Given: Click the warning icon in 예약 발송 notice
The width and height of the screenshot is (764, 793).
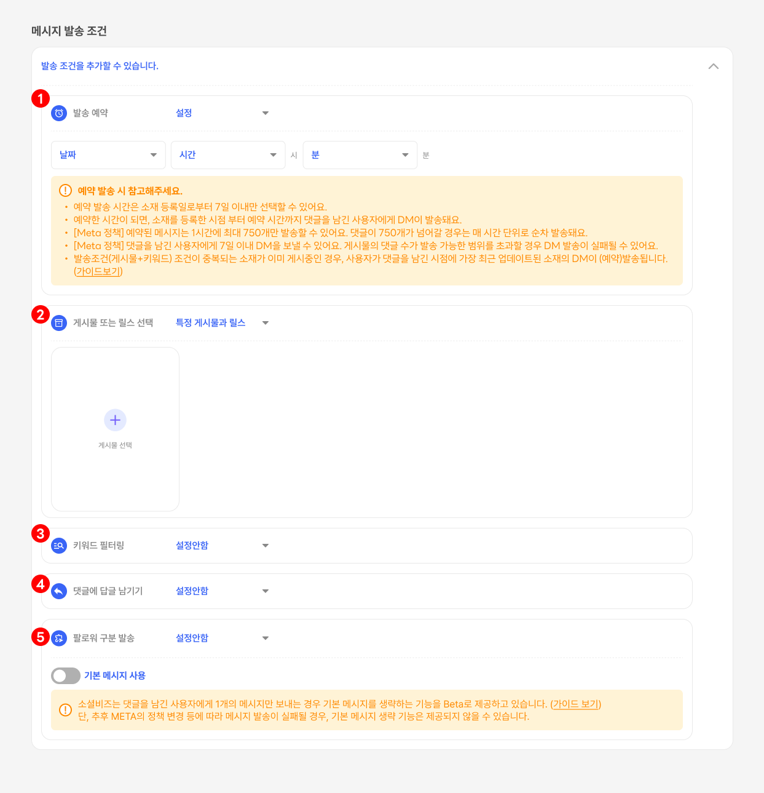Looking at the screenshot, I should coord(65,191).
